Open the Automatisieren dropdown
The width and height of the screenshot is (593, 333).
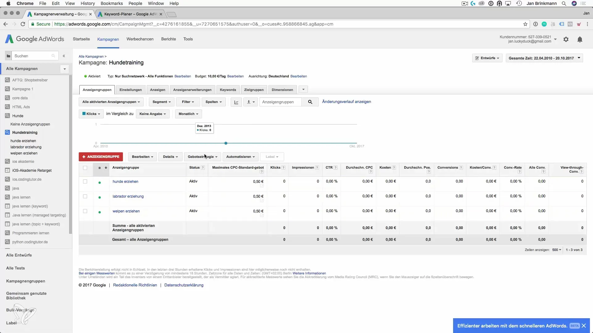coord(240,157)
